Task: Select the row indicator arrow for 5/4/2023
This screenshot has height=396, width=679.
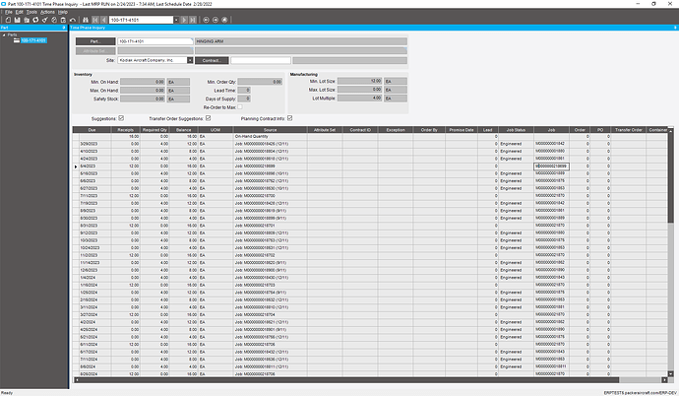Action: pos(76,166)
